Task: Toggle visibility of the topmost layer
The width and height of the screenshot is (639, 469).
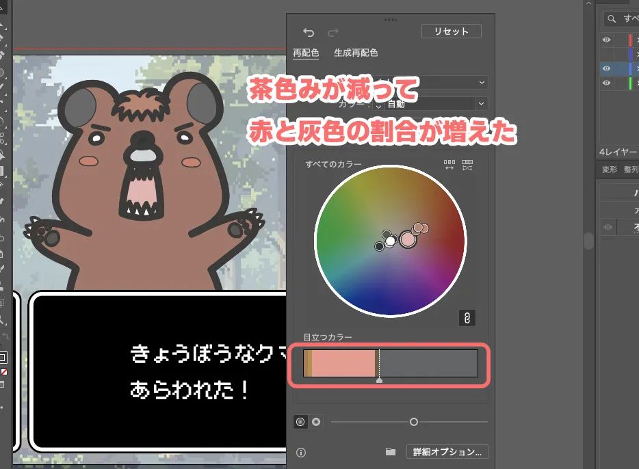Action: [606, 40]
